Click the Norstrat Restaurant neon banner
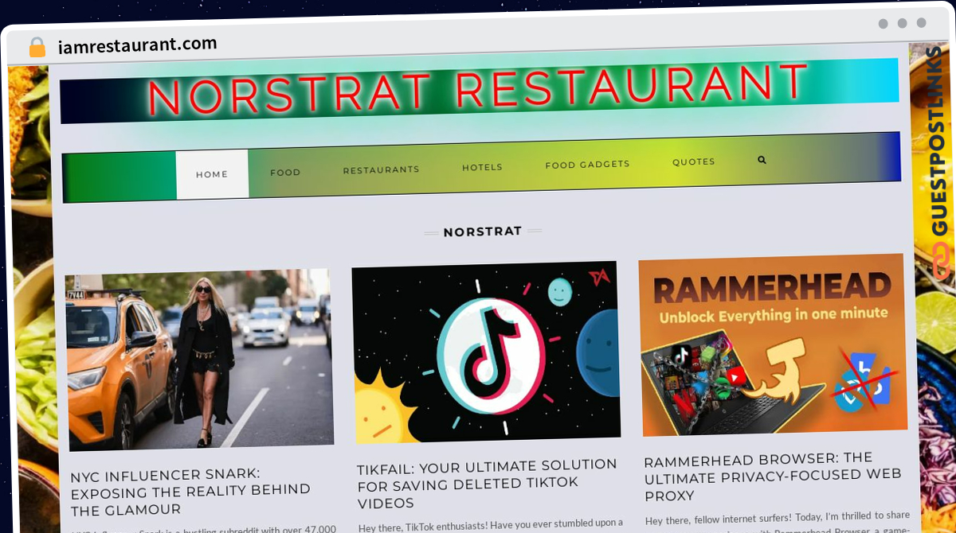Screen dimensions: 956x533 [x=479, y=90]
